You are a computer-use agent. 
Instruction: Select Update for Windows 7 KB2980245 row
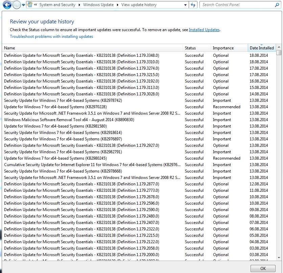[x=139, y=158]
